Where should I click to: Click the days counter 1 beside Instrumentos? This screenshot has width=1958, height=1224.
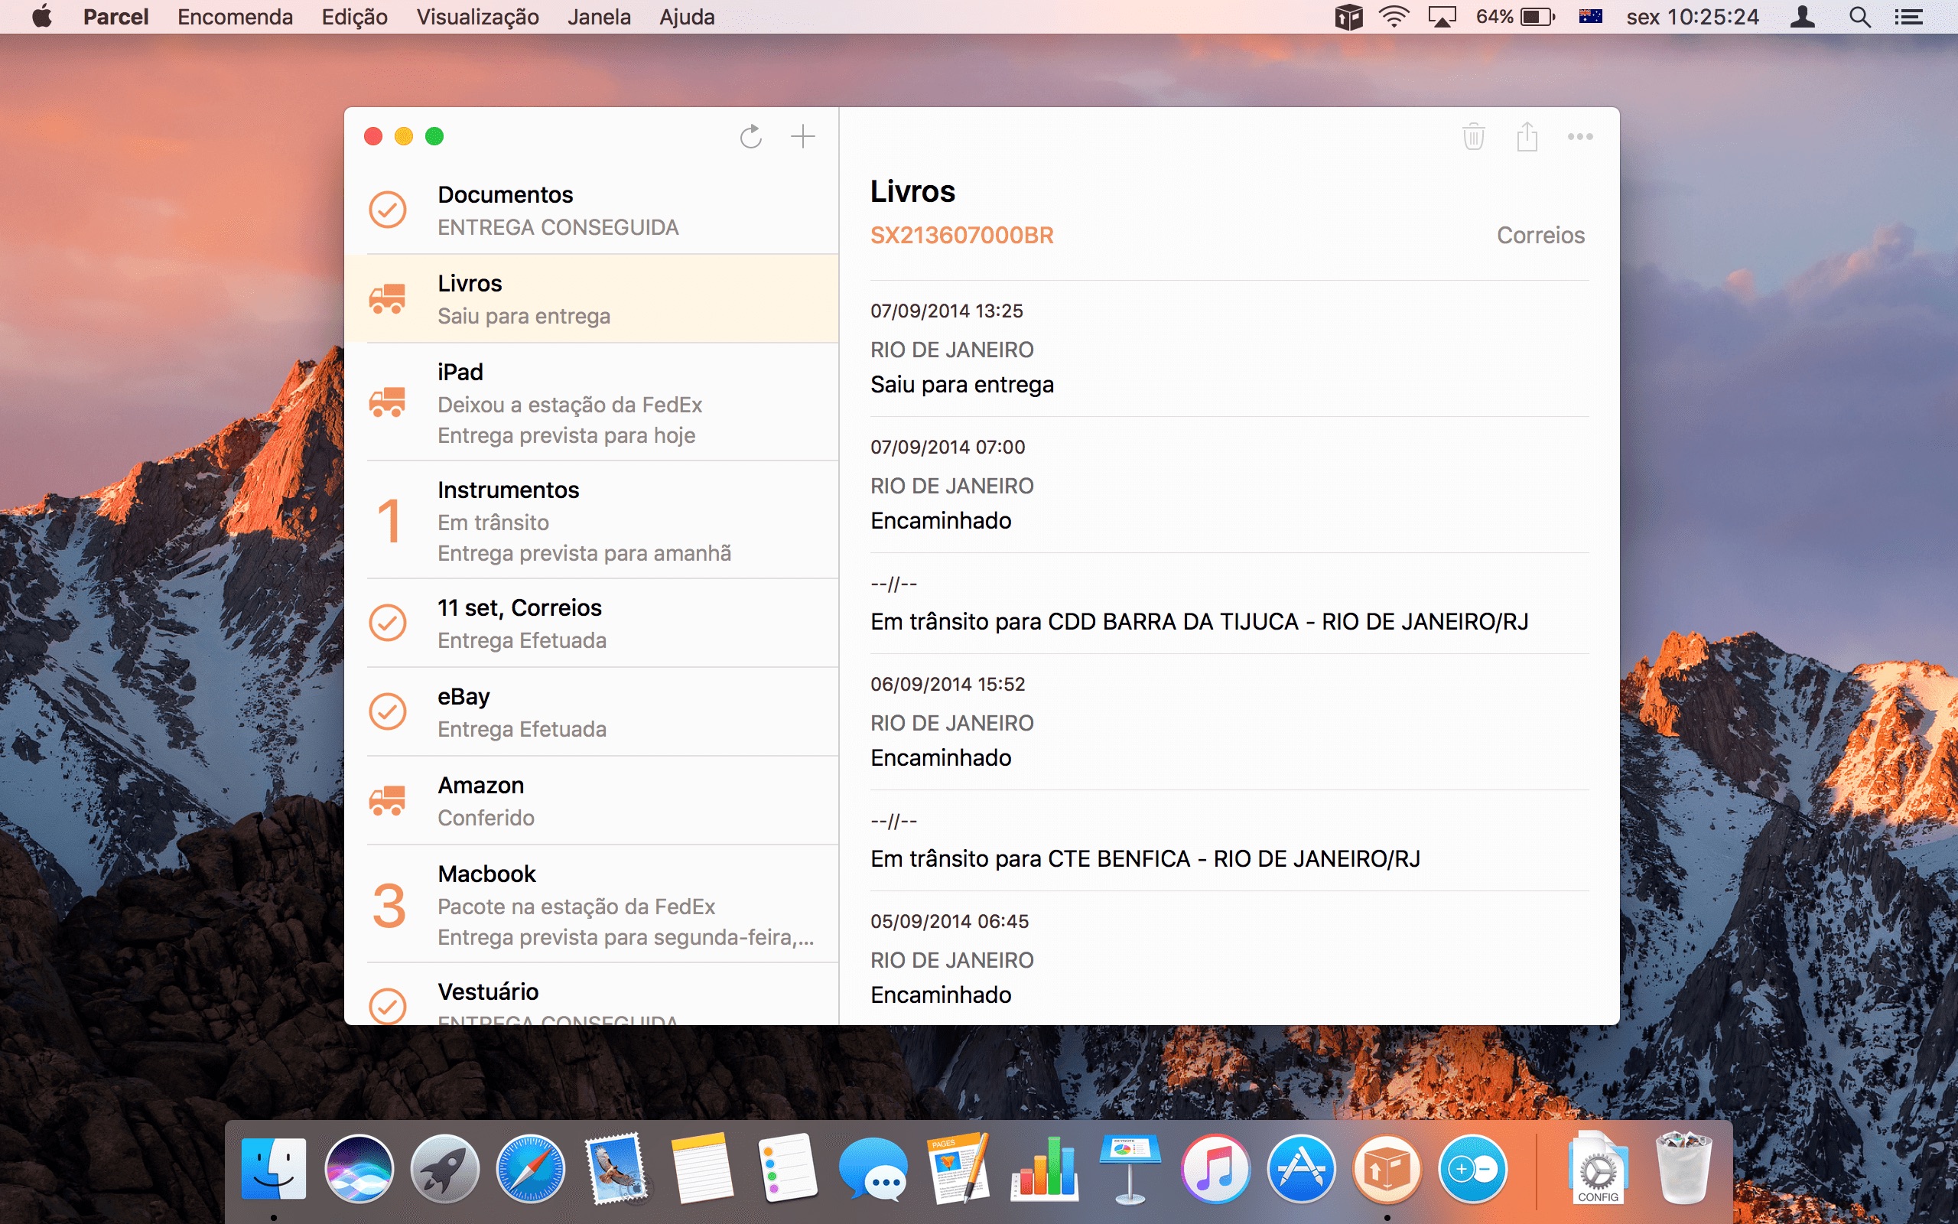389,519
